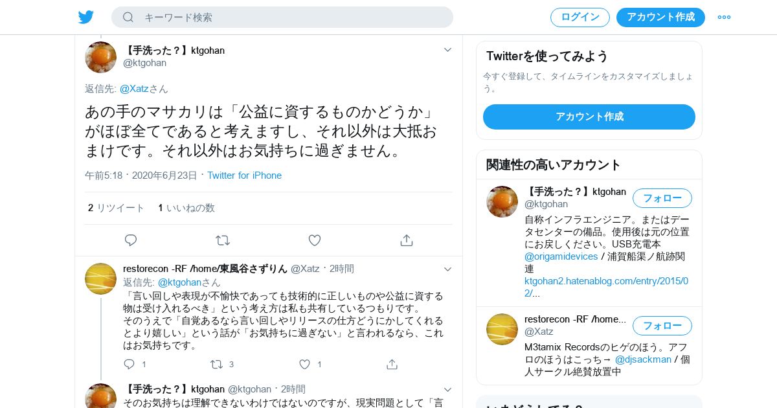Open the three-dots more menu in header
Screen dimensions: 777x408
coord(724,17)
